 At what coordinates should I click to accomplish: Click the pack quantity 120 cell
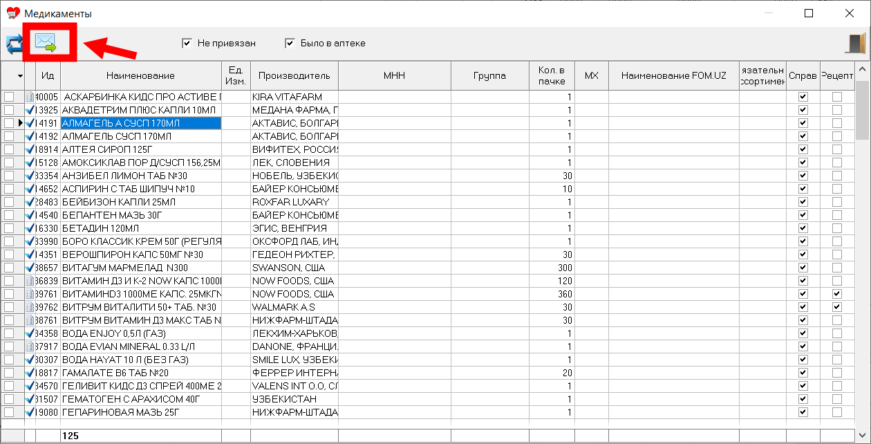(552, 281)
